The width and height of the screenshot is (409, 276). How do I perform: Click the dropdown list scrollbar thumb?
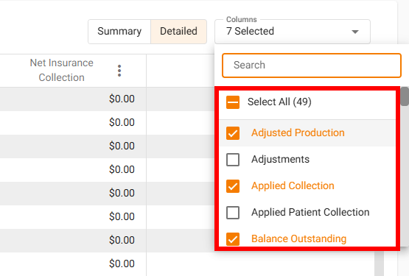coord(405,96)
